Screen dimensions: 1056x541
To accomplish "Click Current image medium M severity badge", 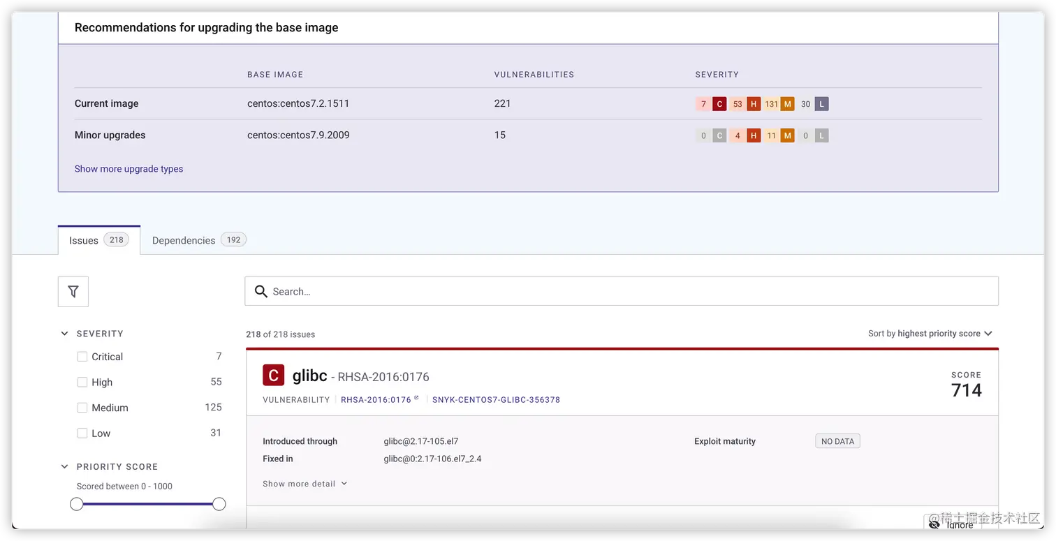I will point(788,104).
